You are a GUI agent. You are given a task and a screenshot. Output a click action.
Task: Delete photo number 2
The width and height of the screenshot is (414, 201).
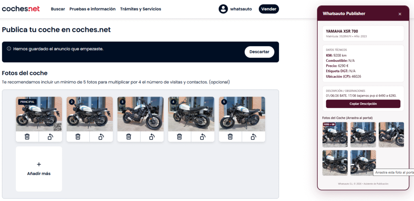(78, 137)
